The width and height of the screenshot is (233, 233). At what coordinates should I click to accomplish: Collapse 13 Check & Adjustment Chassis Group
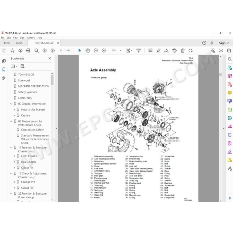[x=11, y=173]
